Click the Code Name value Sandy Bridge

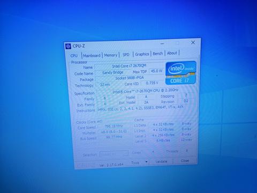113,72
